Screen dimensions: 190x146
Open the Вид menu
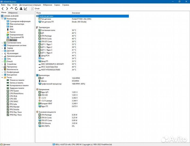click(9, 5)
